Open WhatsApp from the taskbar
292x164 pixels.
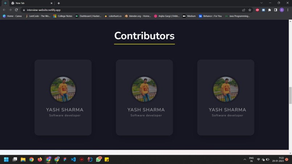(99, 159)
